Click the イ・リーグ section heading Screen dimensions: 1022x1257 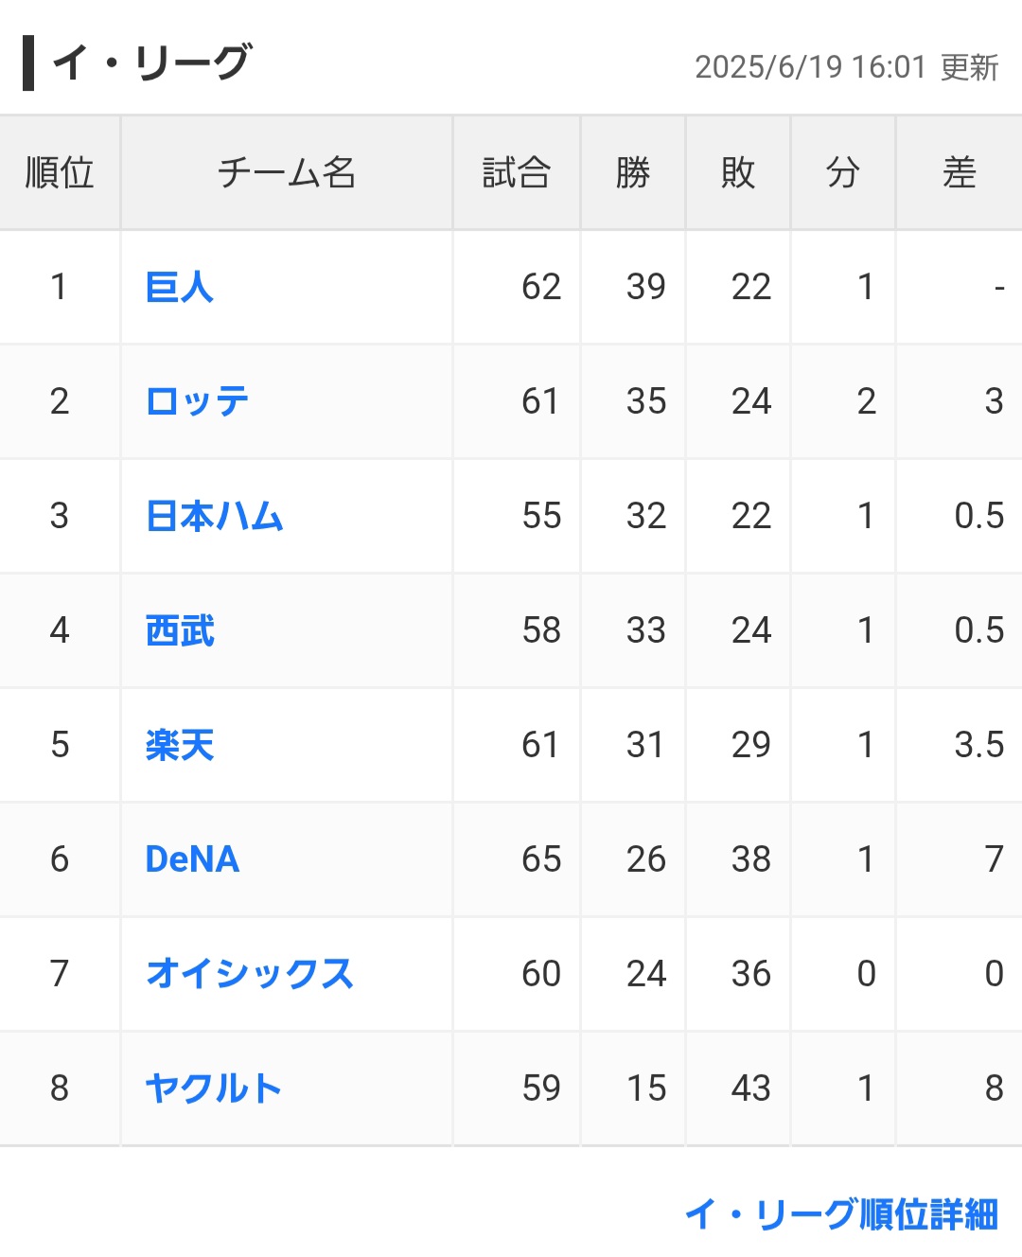tap(151, 63)
